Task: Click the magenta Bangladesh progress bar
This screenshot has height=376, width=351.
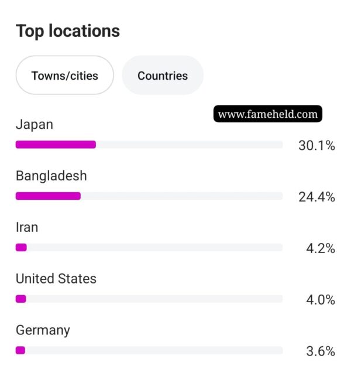Action: pyautogui.click(x=48, y=196)
